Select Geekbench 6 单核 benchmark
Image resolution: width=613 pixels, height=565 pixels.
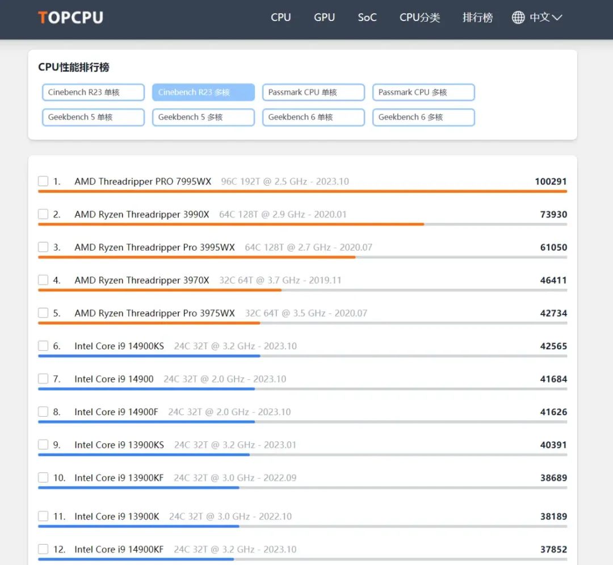[313, 118]
